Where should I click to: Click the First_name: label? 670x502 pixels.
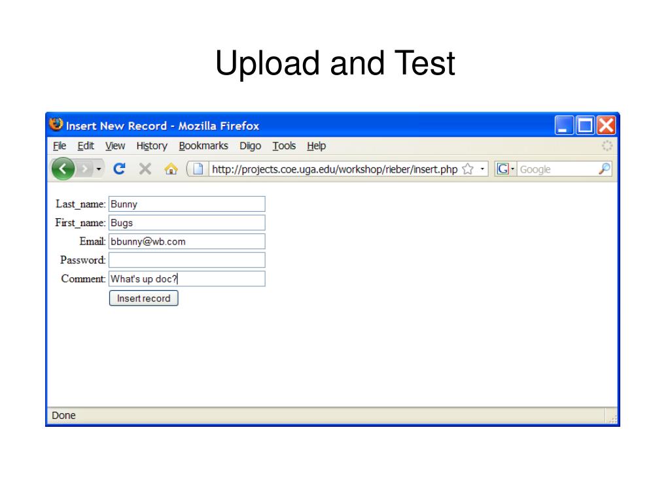pos(80,223)
